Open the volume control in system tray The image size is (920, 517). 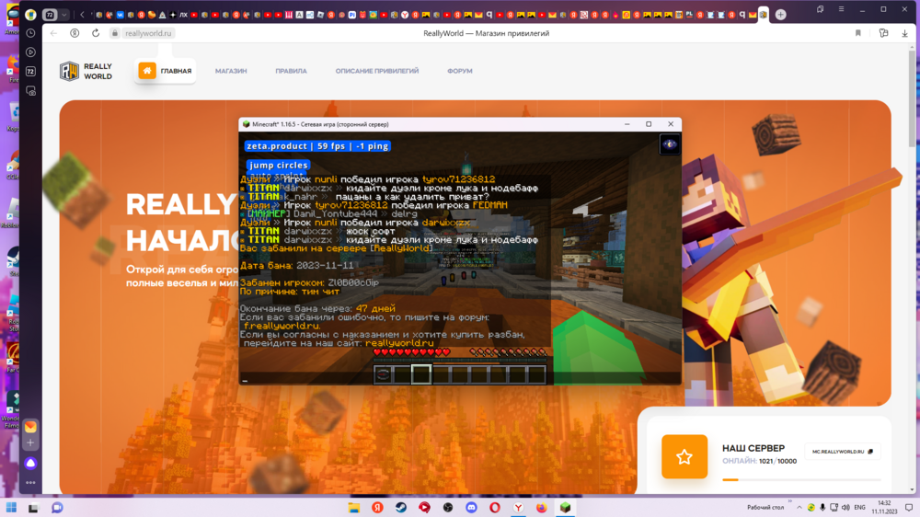(x=845, y=508)
